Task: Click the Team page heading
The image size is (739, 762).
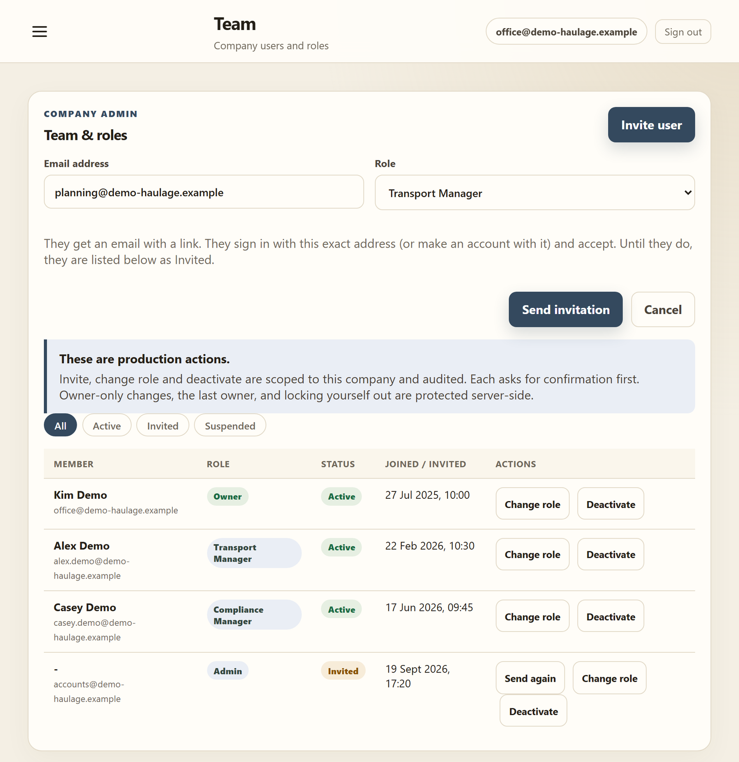Action: point(235,24)
